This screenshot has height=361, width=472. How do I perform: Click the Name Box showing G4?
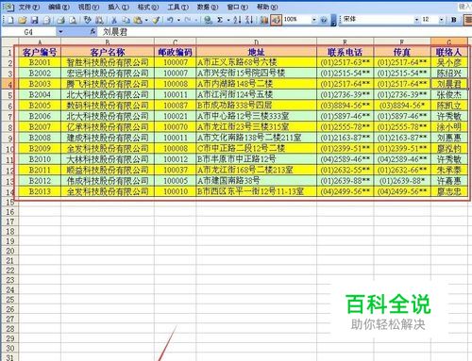[x=28, y=32]
